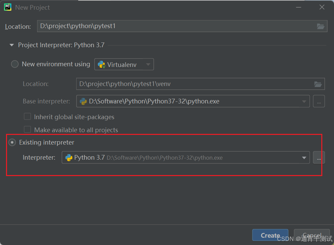334x245 pixels.
Task: Select New environment using radio button
Action: pos(15,64)
